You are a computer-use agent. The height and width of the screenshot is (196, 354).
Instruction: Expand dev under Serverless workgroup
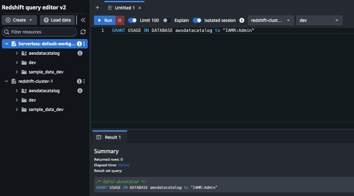(17, 63)
